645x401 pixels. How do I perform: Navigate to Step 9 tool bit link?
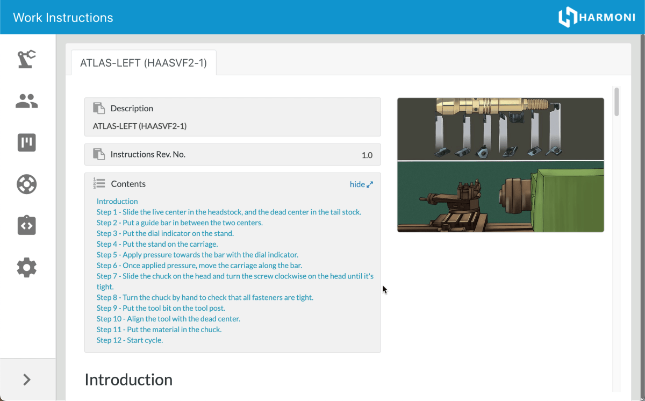161,308
